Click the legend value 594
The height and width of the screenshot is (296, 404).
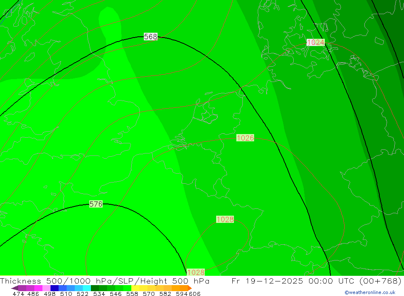tap(181, 294)
